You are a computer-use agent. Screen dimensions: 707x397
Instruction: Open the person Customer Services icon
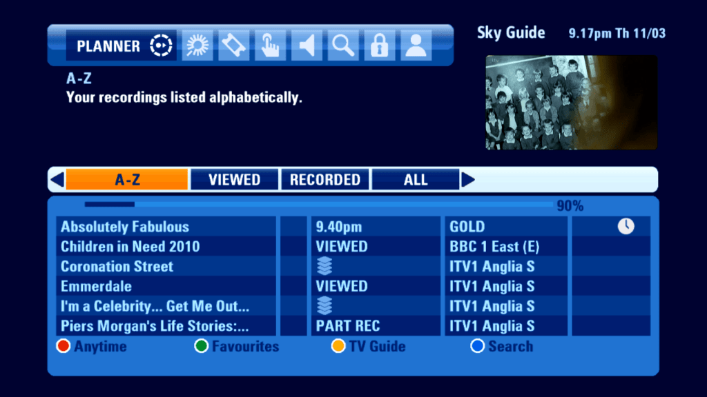pos(416,45)
